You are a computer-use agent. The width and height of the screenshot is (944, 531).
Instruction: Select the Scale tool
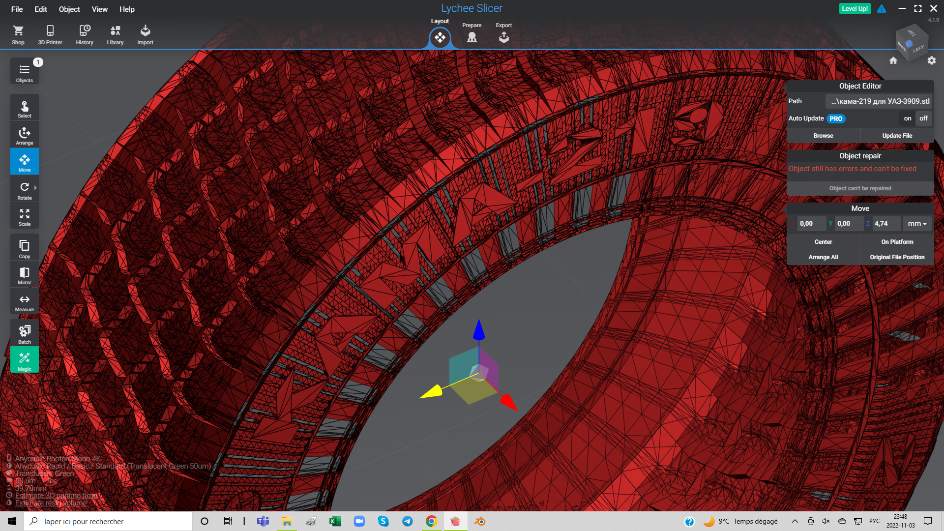(24, 216)
